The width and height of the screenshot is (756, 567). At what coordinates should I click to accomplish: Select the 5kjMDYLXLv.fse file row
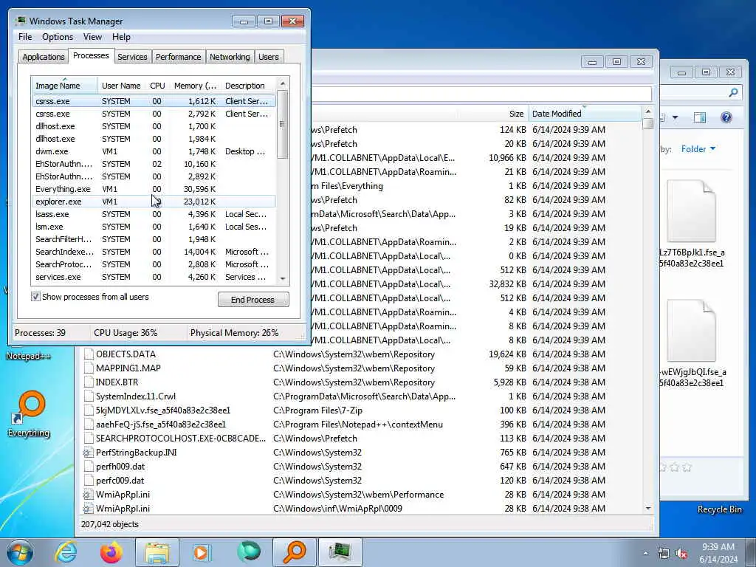pos(362,410)
